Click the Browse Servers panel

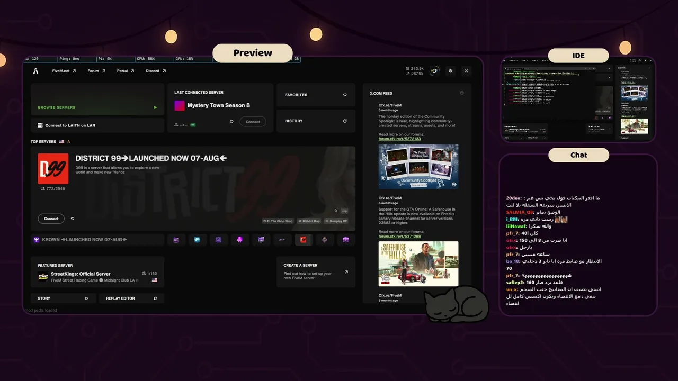pos(97,99)
